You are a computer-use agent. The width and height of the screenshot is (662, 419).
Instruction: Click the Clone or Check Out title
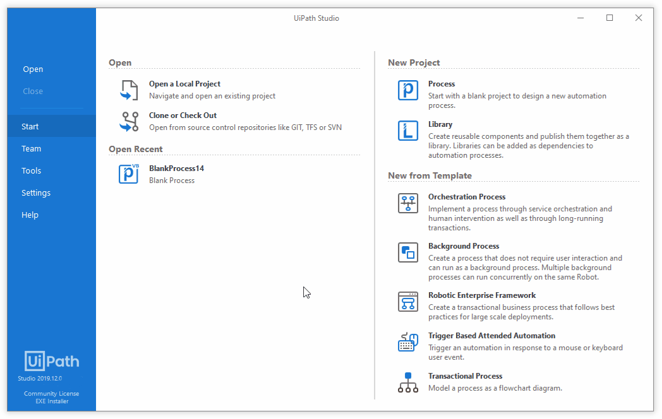tap(183, 115)
